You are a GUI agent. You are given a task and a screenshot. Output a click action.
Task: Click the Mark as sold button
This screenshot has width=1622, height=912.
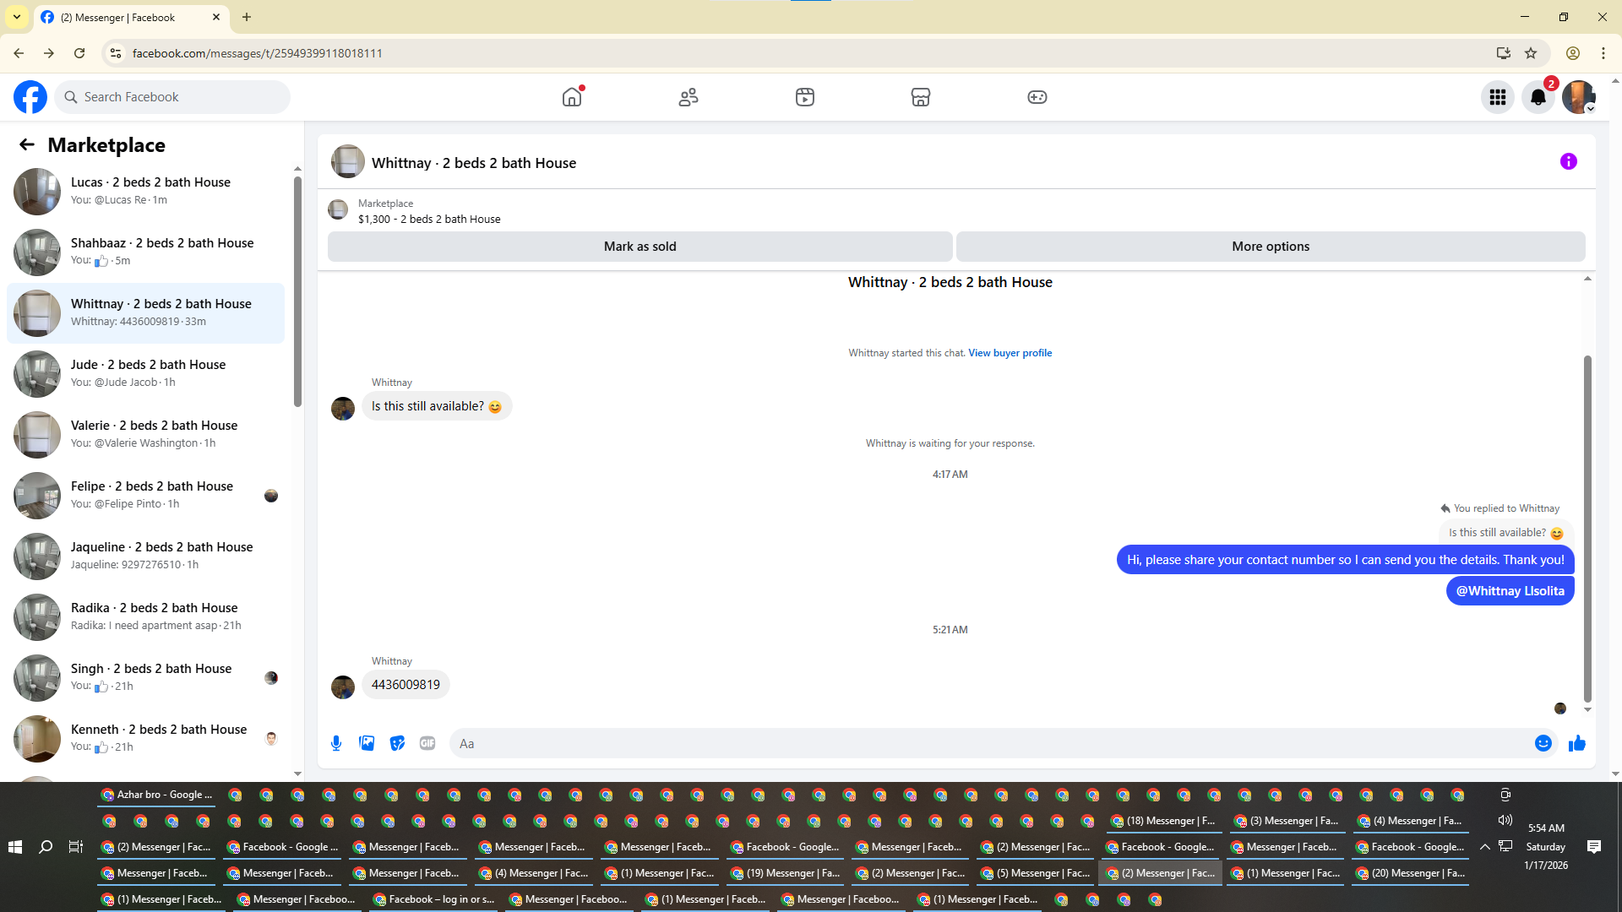pyautogui.click(x=640, y=247)
